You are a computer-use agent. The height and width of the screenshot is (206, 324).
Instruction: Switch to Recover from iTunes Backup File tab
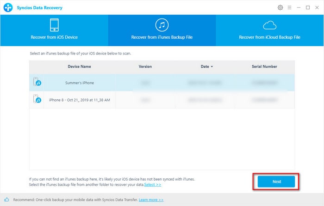coord(162,30)
